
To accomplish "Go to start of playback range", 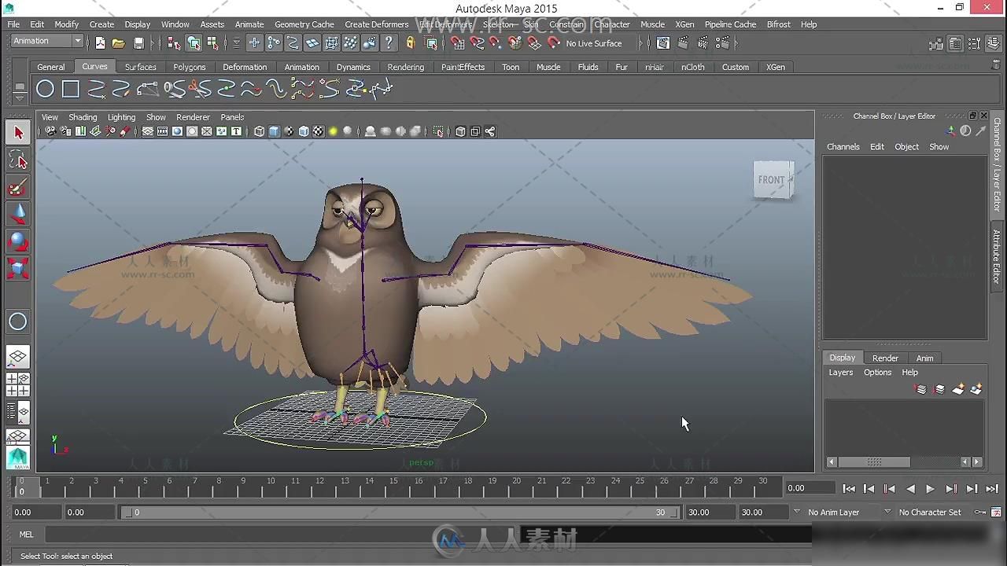I will (x=849, y=489).
